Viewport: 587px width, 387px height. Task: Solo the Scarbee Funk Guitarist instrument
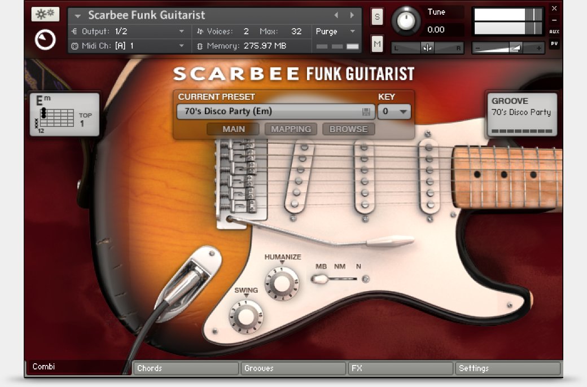[376, 17]
